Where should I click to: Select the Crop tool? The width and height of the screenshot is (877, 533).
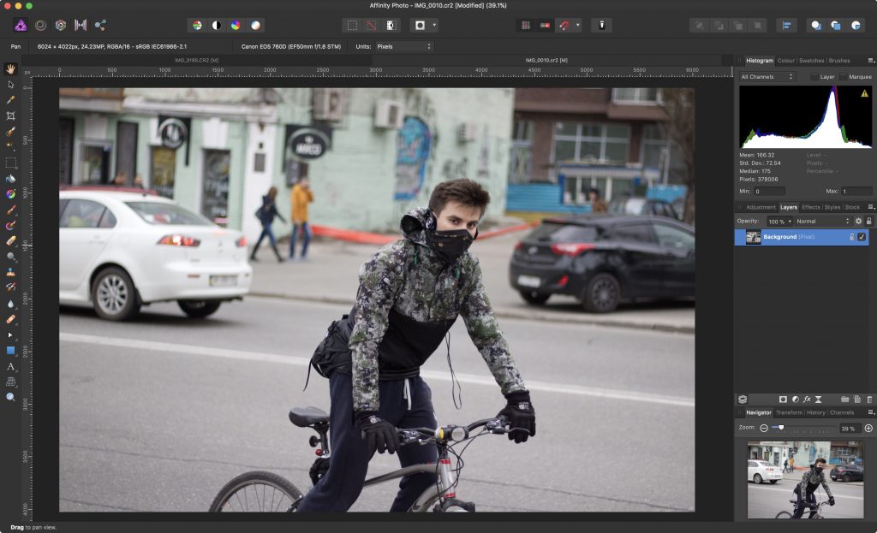coord(10,115)
